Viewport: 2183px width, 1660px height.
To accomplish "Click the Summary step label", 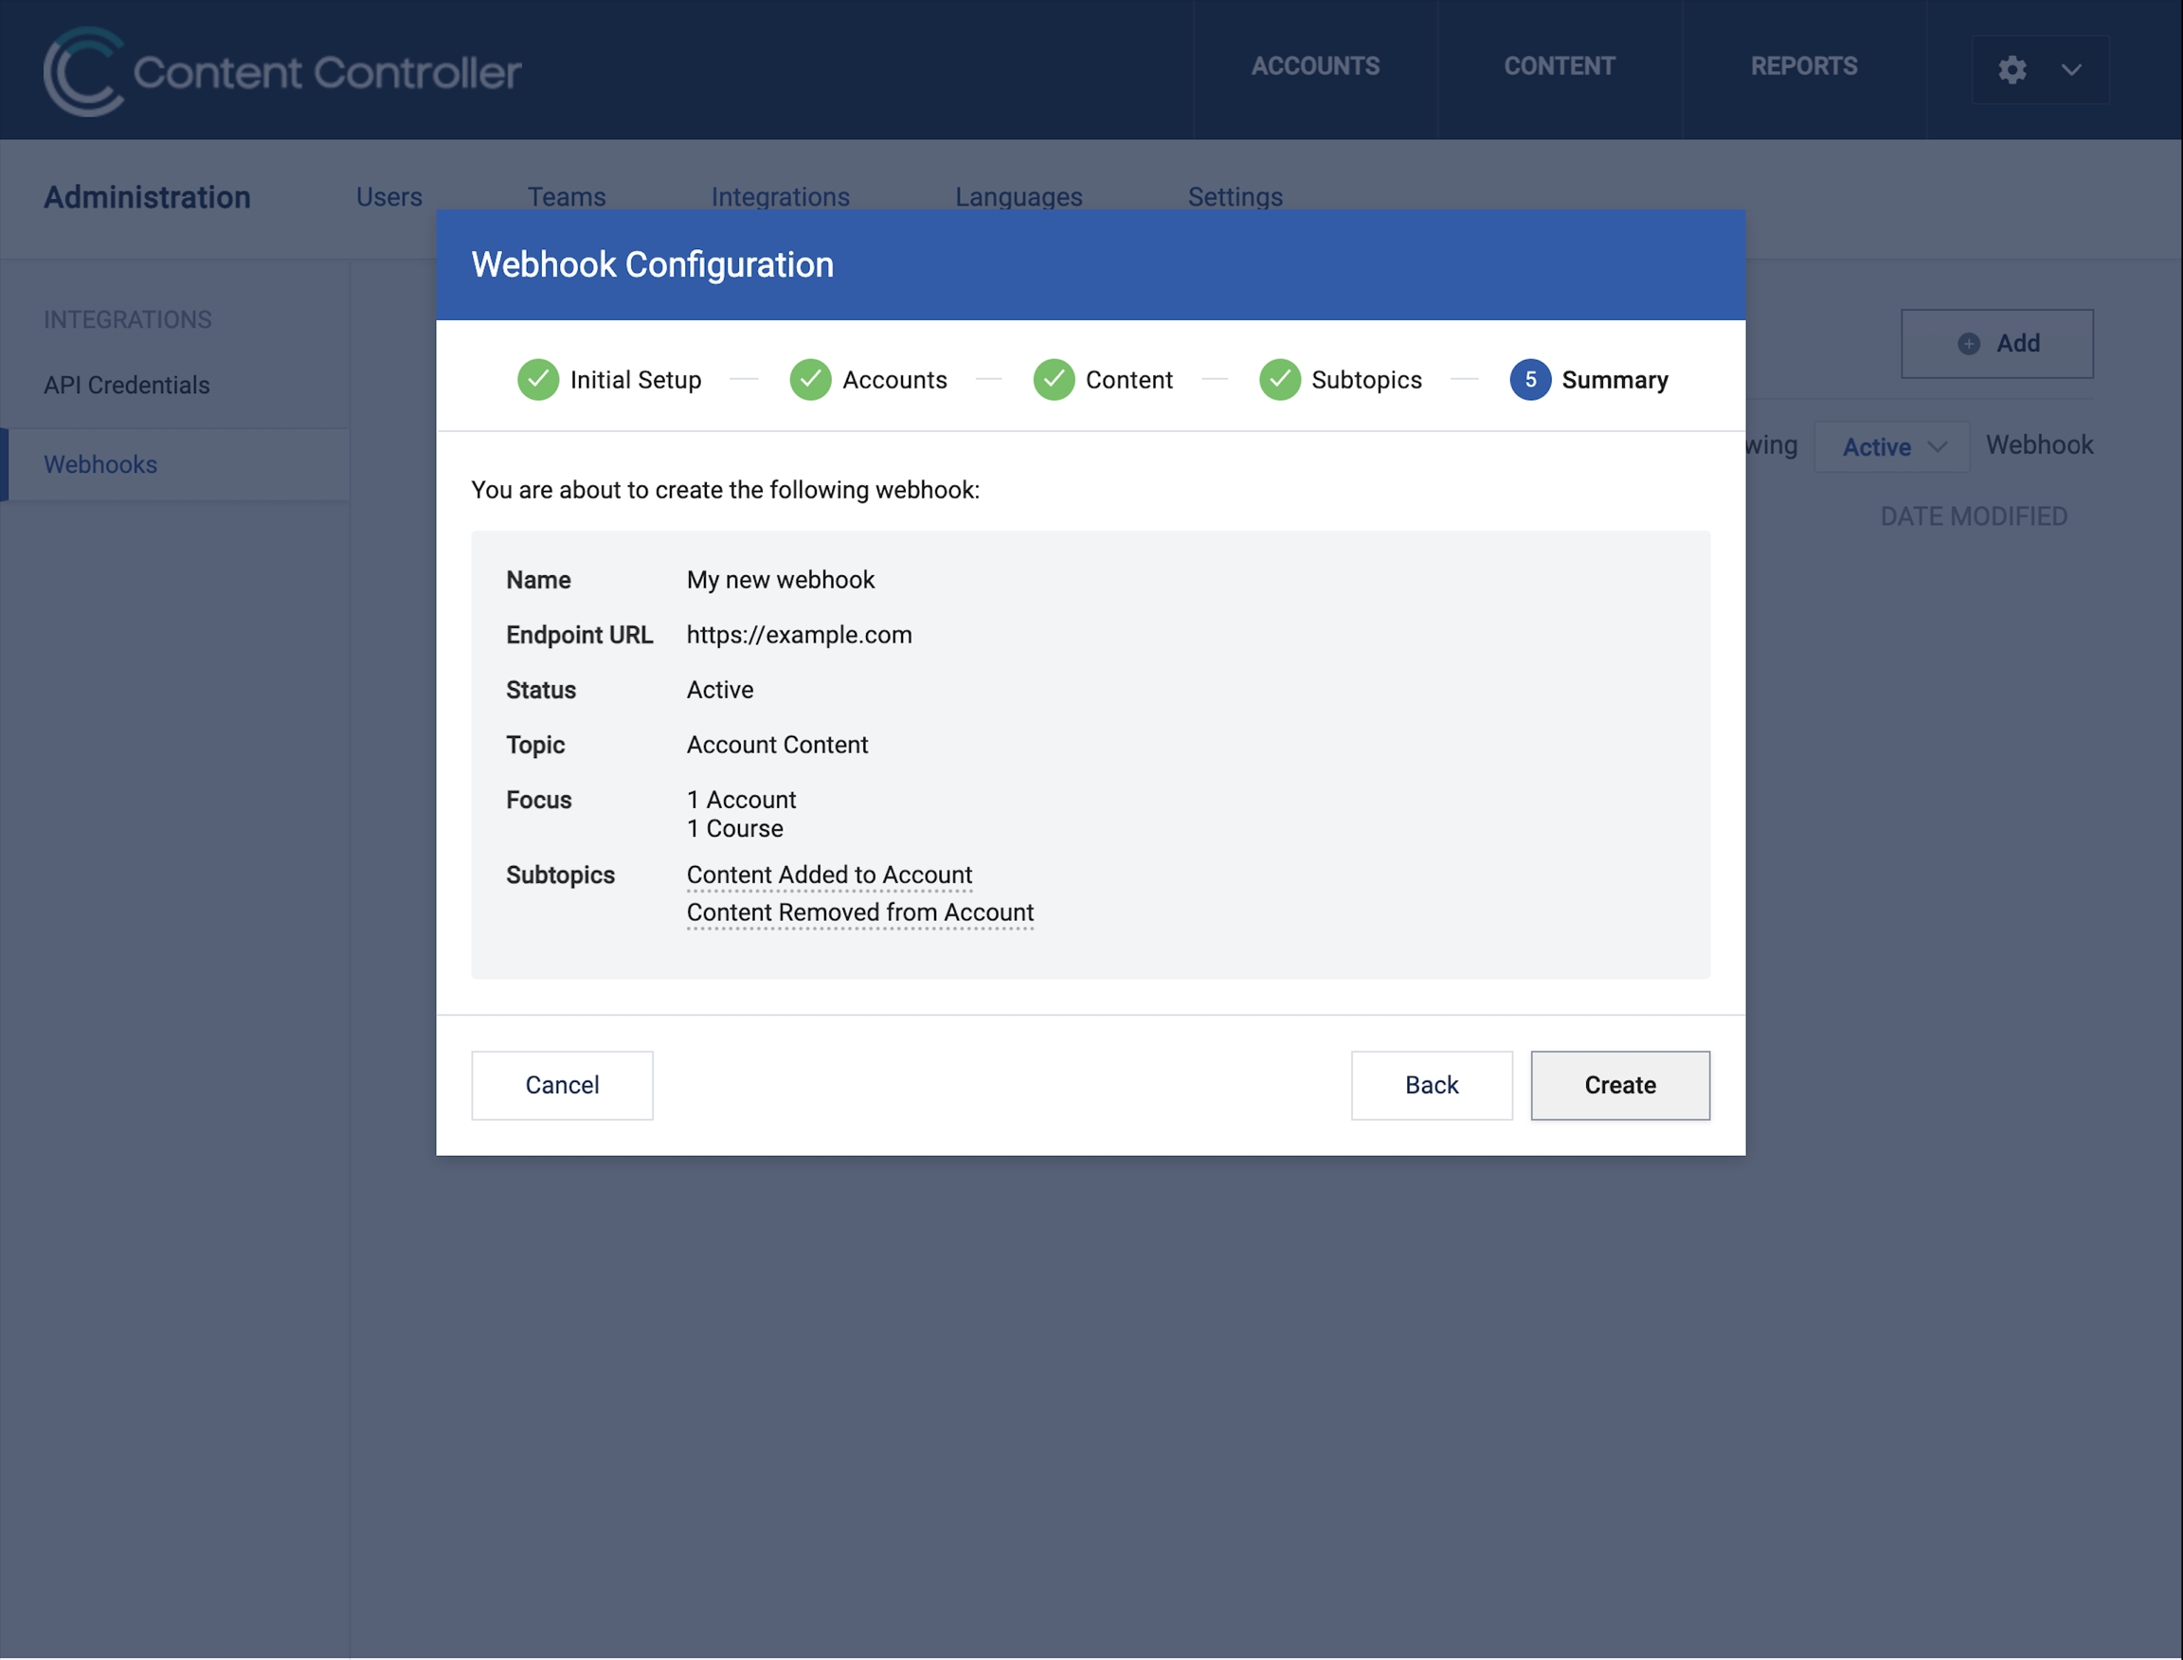I will click(x=1615, y=379).
